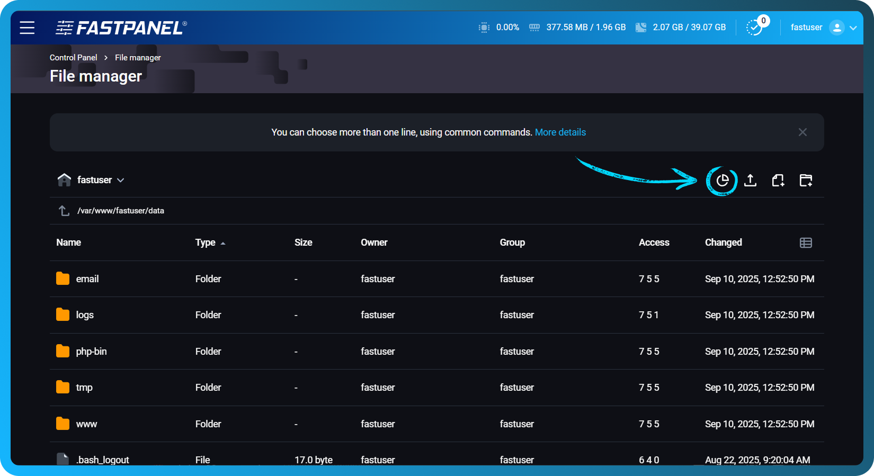The width and height of the screenshot is (874, 476).
Task: Dismiss the multi-select hint banner
Action: point(802,132)
